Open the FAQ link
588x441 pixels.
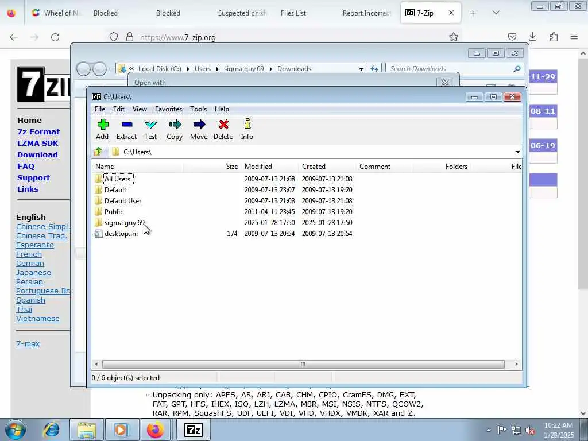click(x=26, y=167)
